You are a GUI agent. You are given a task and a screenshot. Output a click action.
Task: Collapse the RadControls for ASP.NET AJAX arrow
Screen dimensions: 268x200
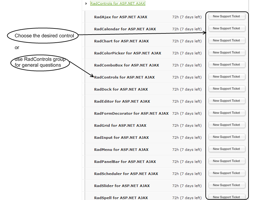pos(86,3)
